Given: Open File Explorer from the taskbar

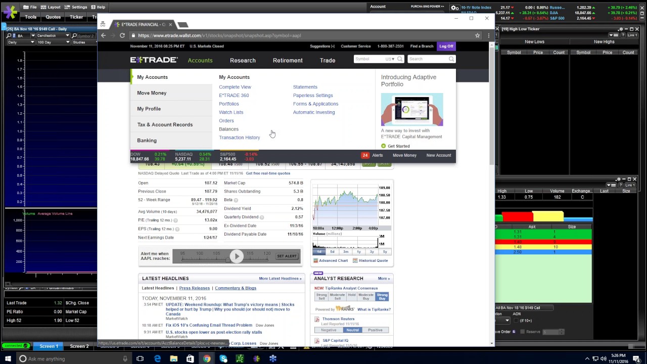Looking at the screenshot, I should tap(174, 358).
